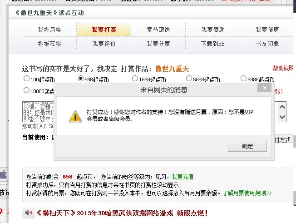Choose the 588起点币 radio option
296x223 pixels.
coord(81,79)
